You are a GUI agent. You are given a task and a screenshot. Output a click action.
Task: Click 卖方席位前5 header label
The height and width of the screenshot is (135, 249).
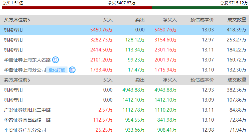pyautogui.click(x=17, y=80)
